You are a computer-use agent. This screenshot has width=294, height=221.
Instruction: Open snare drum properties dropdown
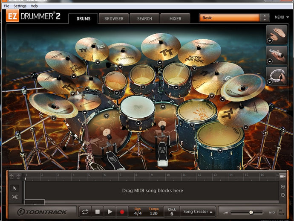(138, 123)
